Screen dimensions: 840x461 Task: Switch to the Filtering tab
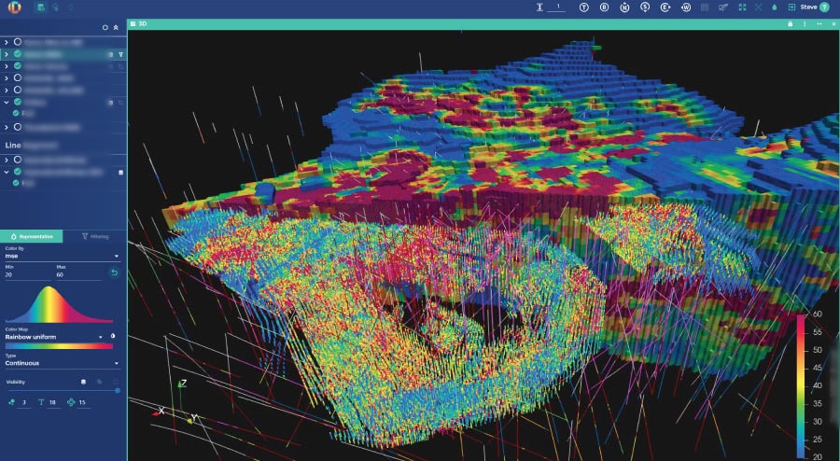(95, 236)
